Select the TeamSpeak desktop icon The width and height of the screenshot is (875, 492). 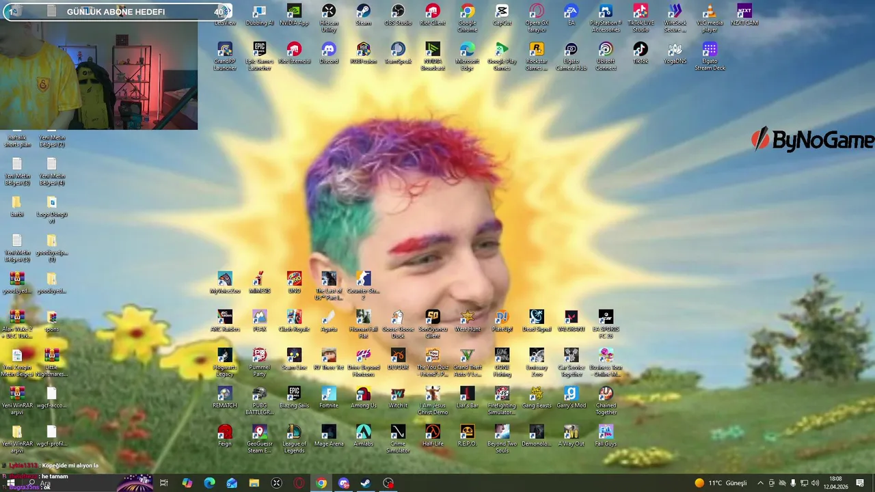tap(398, 53)
